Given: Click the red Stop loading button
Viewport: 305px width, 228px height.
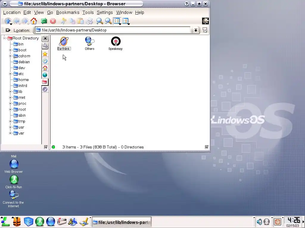Looking at the screenshot, I should tap(53, 21).
